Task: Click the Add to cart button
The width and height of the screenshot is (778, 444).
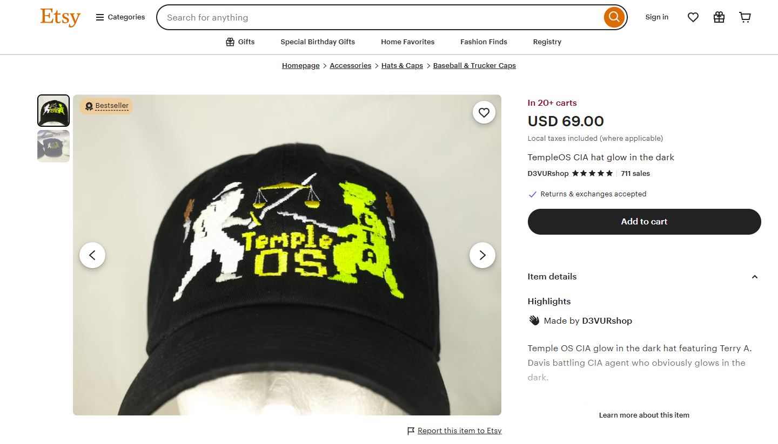Action: tap(644, 222)
